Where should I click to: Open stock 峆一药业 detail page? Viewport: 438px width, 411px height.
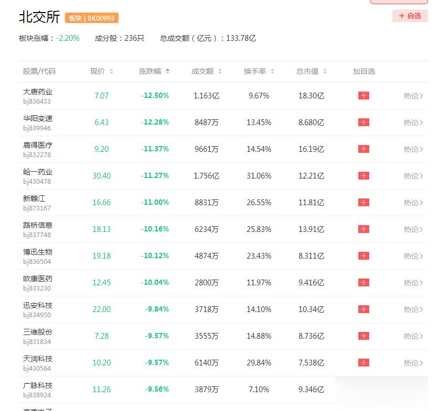(38, 172)
